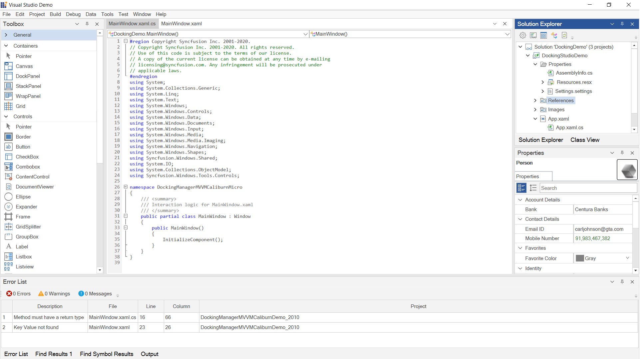
Task: Switch to the Class View tab
Action: [x=585, y=140]
